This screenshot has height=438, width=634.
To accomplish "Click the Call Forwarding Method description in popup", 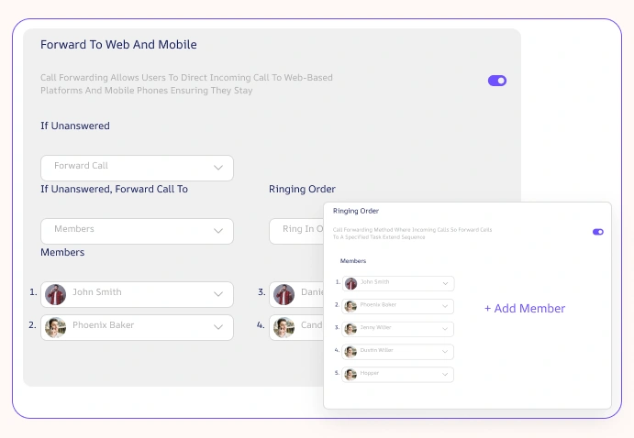I will pyautogui.click(x=413, y=234).
